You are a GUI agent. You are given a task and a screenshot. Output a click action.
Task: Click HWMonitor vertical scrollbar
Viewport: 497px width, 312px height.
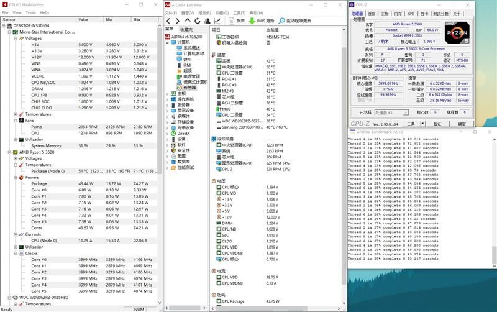[160, 101]
